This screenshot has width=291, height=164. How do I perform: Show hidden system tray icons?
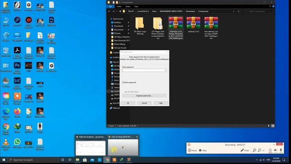pyautogui.click(x=256, y=160)
